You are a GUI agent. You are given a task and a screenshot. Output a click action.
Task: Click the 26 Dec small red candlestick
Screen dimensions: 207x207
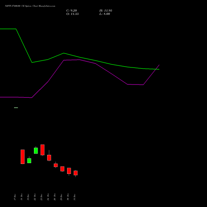56,165
